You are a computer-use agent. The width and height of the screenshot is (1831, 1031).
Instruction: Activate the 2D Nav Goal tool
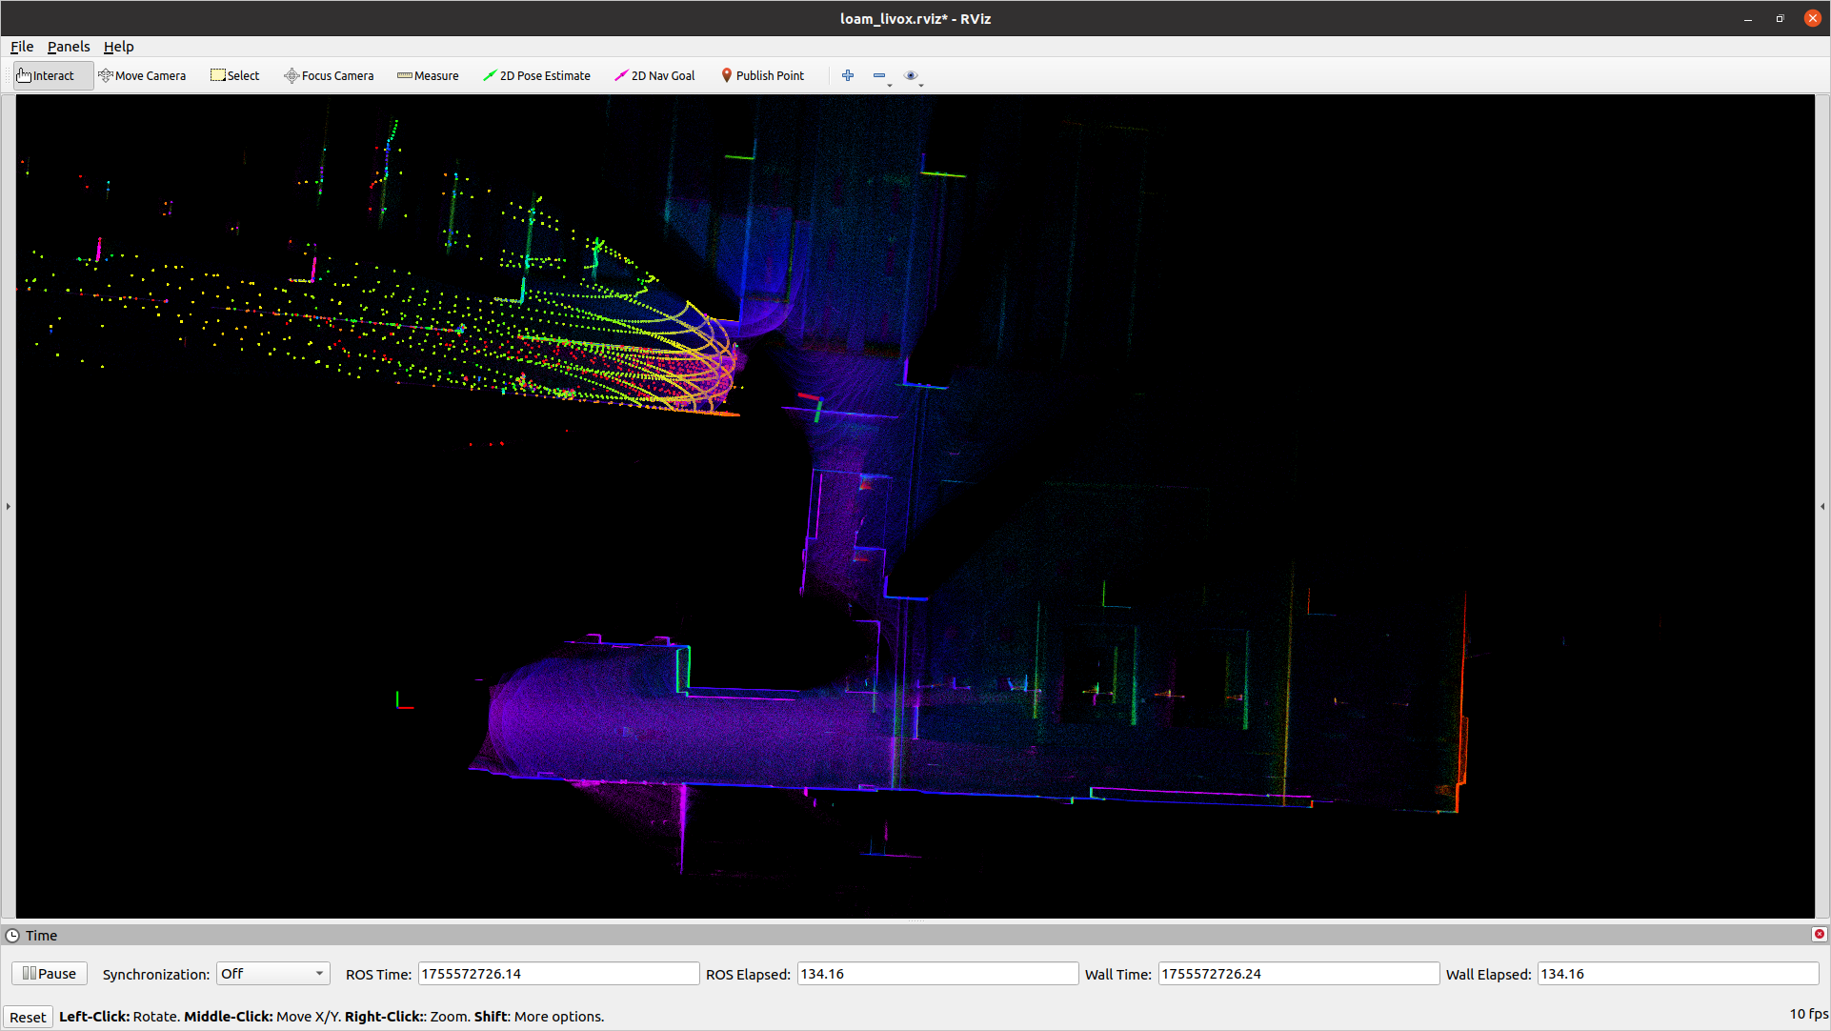[x=654, y=75]
